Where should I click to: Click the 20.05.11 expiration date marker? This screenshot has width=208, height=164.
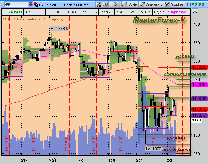pos(67,143)
